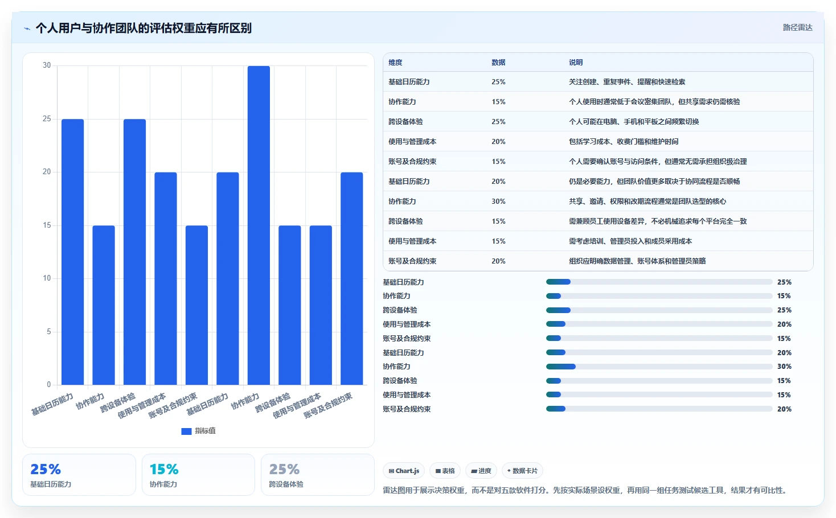Click the footer note starting 雷达图用于展示决策权重
The height and width of the screenshot is (518, 836).
point(586,490)
